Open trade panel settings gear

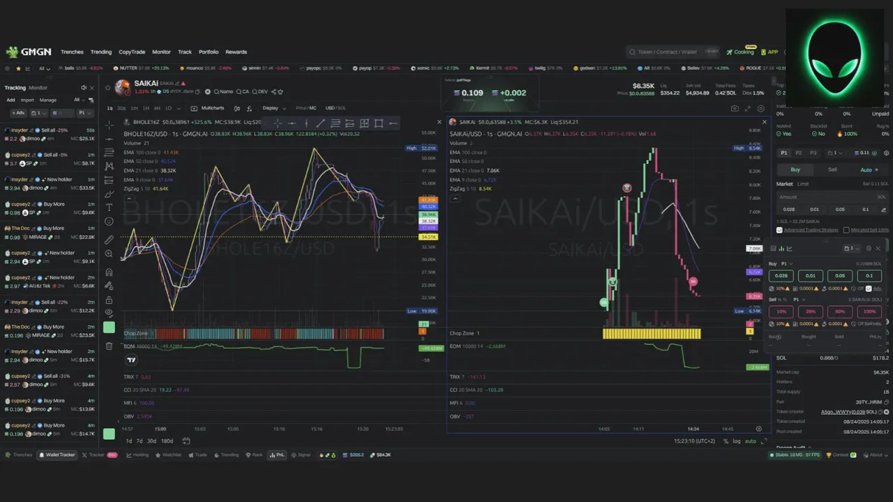886,153
